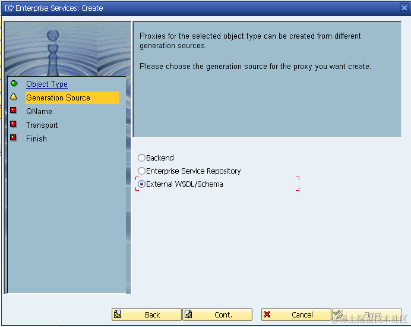Viewport: 411px width, 327px height.
Task: Click the green status icon beside Object Type
Action: coord(14,83)
